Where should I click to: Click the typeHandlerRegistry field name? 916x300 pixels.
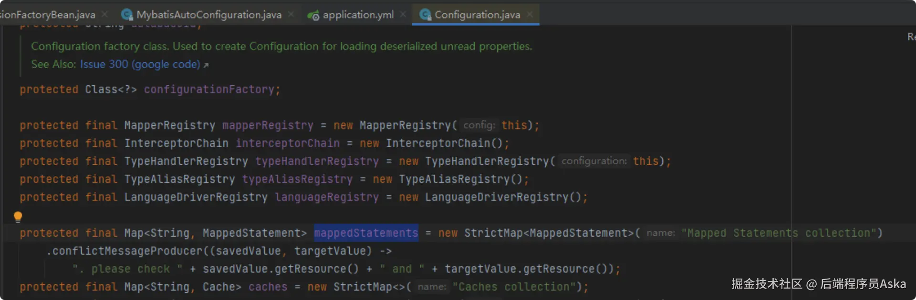click(x=317, y=161)
